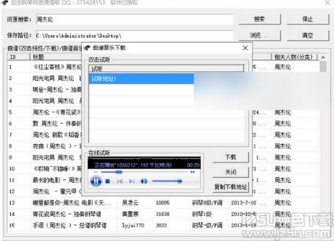Skip to previous track in player

pyautogui.click(x=120, y=181)
